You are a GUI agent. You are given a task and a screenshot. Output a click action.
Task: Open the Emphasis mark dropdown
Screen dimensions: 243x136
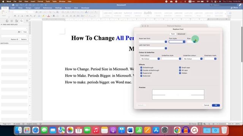point(210,59)
